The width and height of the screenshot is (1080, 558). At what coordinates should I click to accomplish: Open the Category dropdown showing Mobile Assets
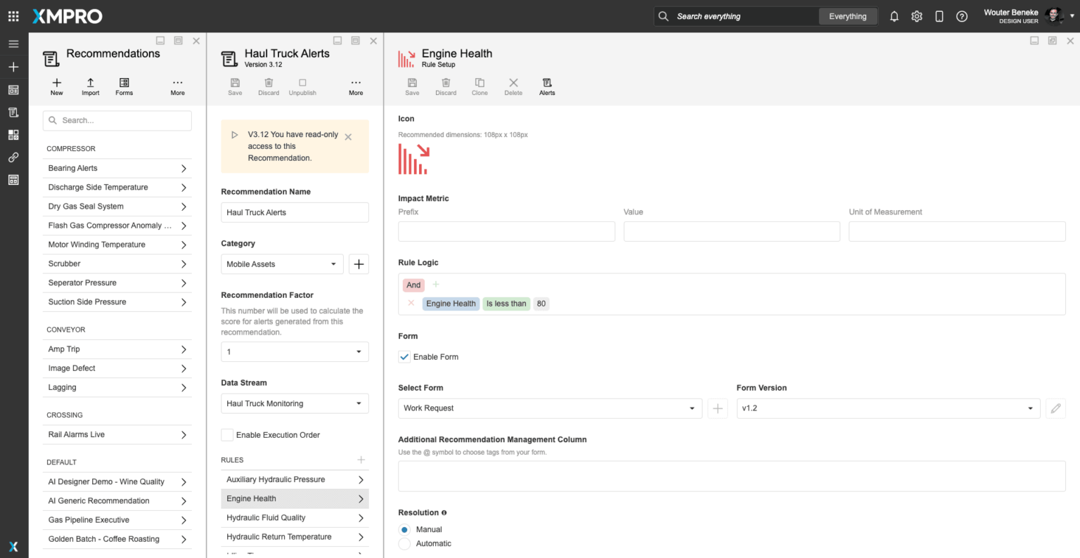coord(282,264)
